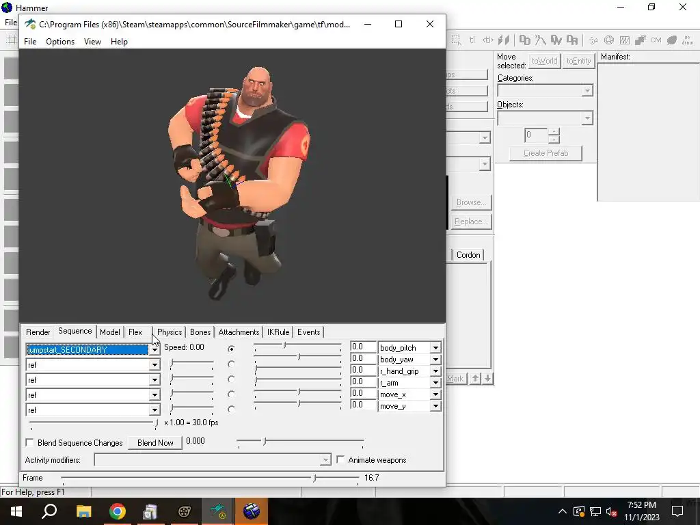Click the playback speed fps slider
Screen dimensions: 700x525
click(x=93, y=422)
